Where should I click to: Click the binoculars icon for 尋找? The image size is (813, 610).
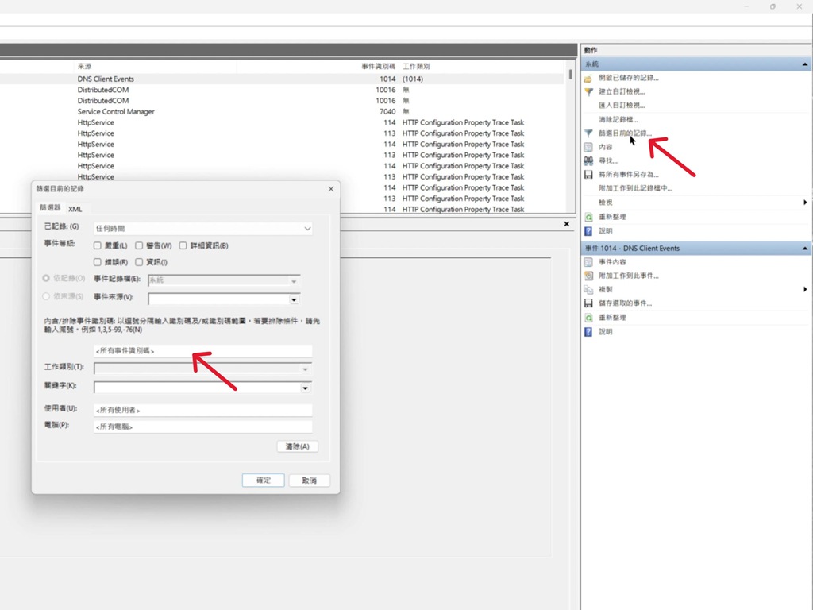pyautogui.click(x=588, y=160)
